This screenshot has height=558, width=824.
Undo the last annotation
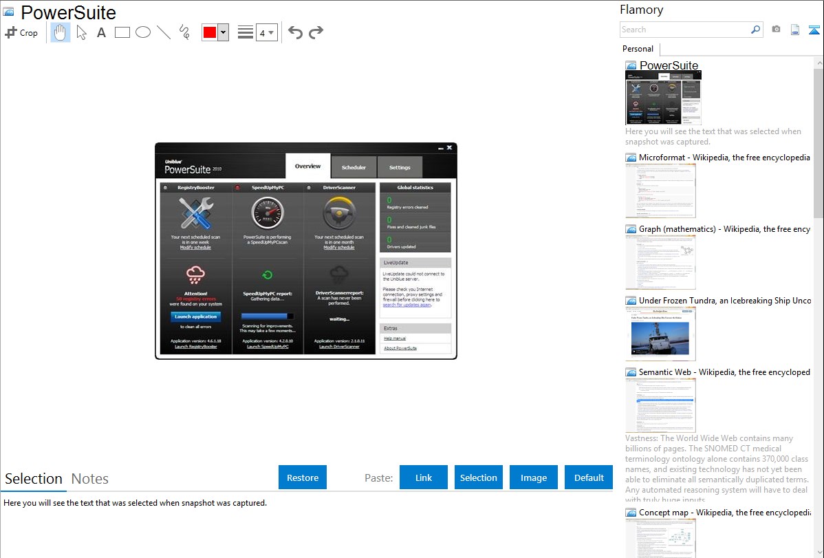[x=295, y=32]
